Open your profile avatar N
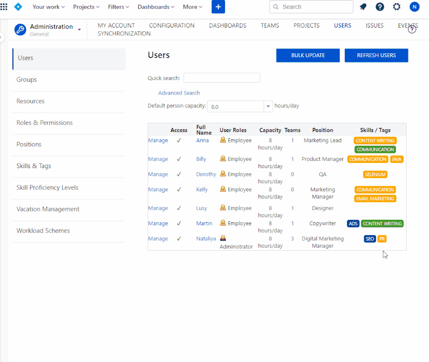The height and width of the screenshot is (362, 429). (414, 7)
